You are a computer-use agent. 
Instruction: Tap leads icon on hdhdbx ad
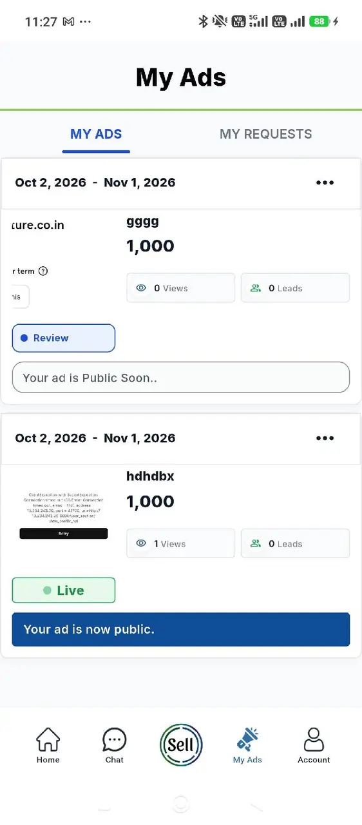click(256, 543)
